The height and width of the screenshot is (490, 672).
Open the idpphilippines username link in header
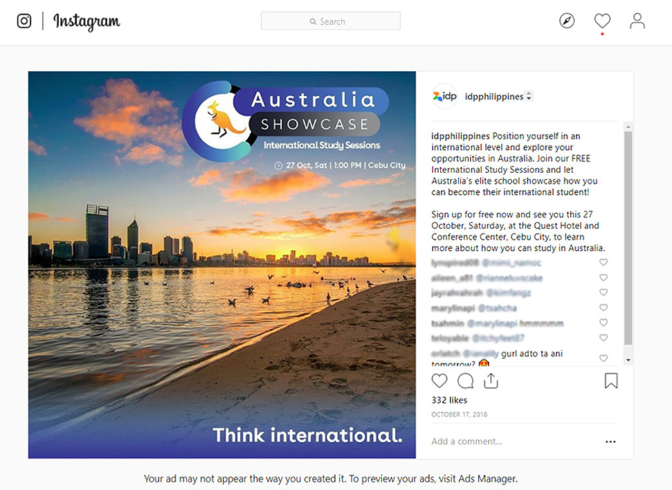(x=494, y=96)
